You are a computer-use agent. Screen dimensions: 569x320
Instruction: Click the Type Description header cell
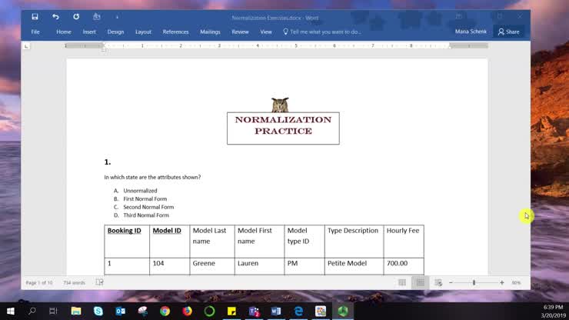(x=354, y=242)
